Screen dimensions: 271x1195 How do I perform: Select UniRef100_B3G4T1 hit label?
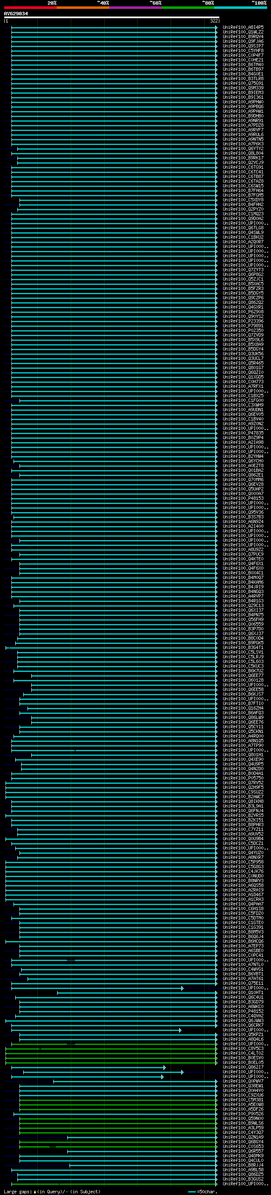[243, 648]
